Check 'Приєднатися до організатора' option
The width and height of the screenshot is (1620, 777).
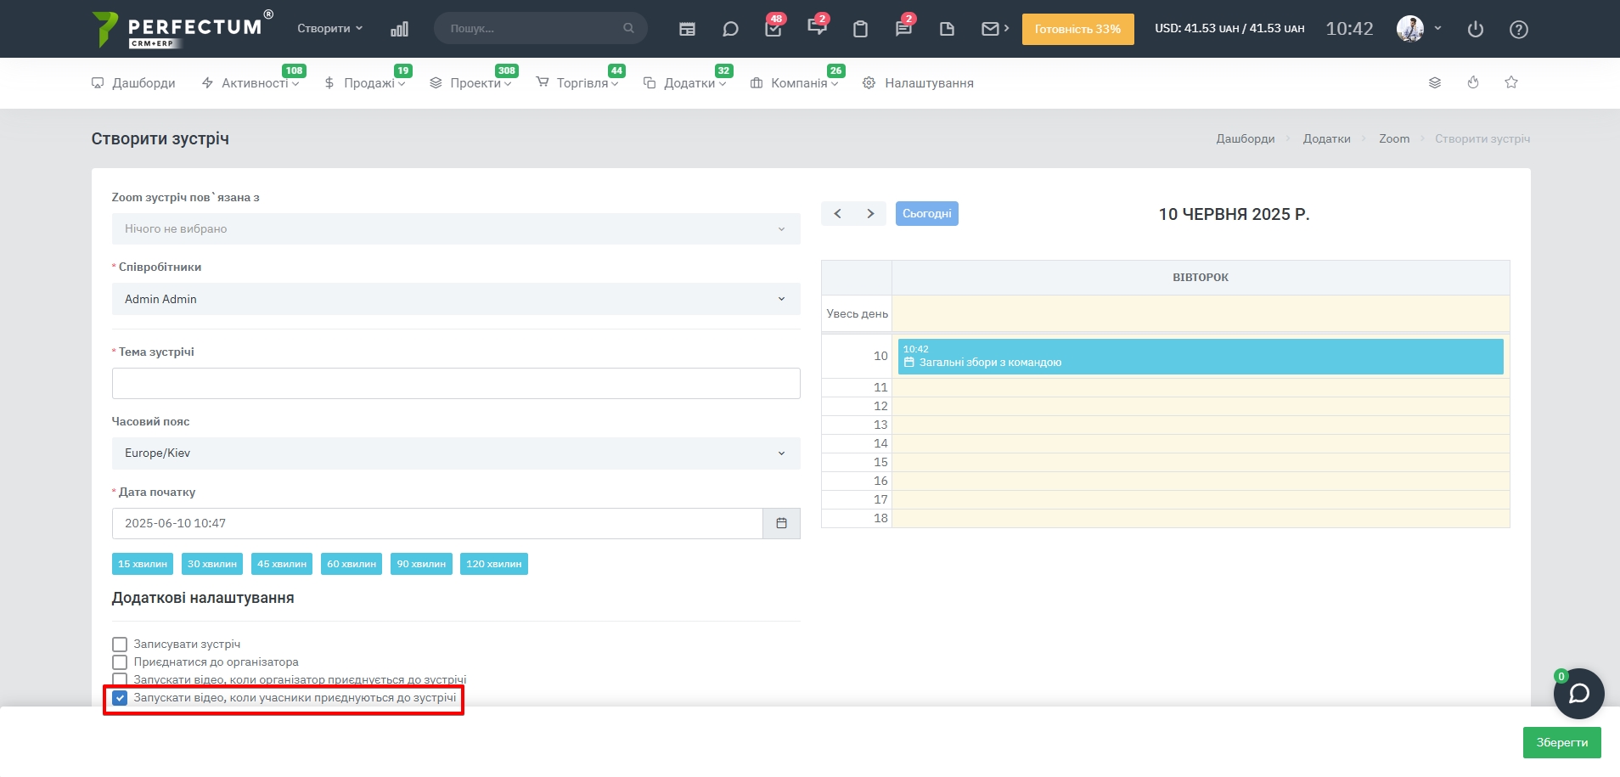pos(120,662)
